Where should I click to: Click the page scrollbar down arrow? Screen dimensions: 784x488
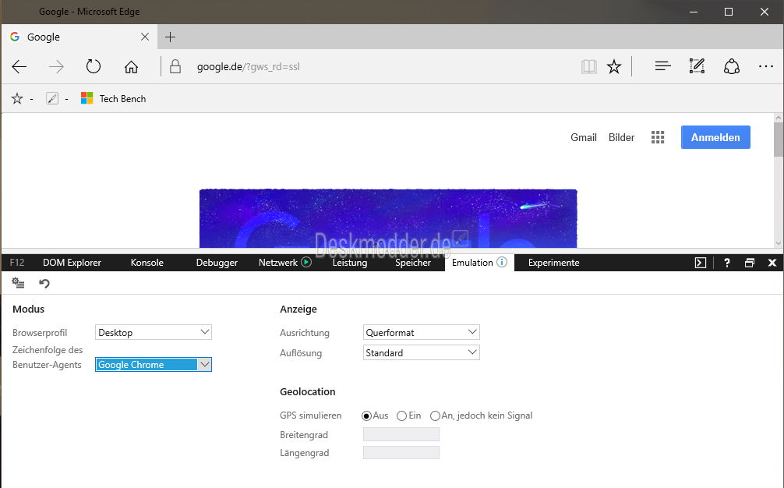click(779, 243)
